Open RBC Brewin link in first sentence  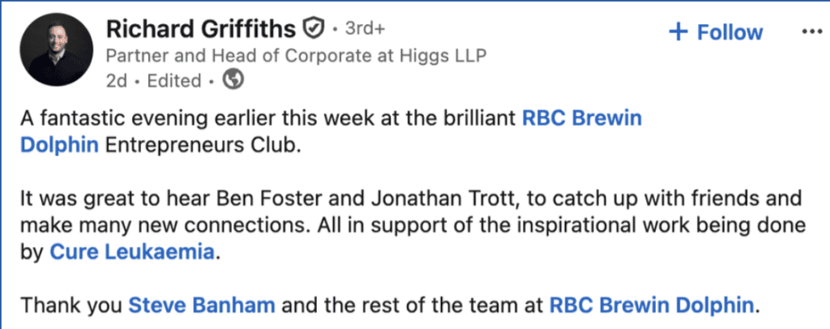pyautogui.click(x=581, y=118)
